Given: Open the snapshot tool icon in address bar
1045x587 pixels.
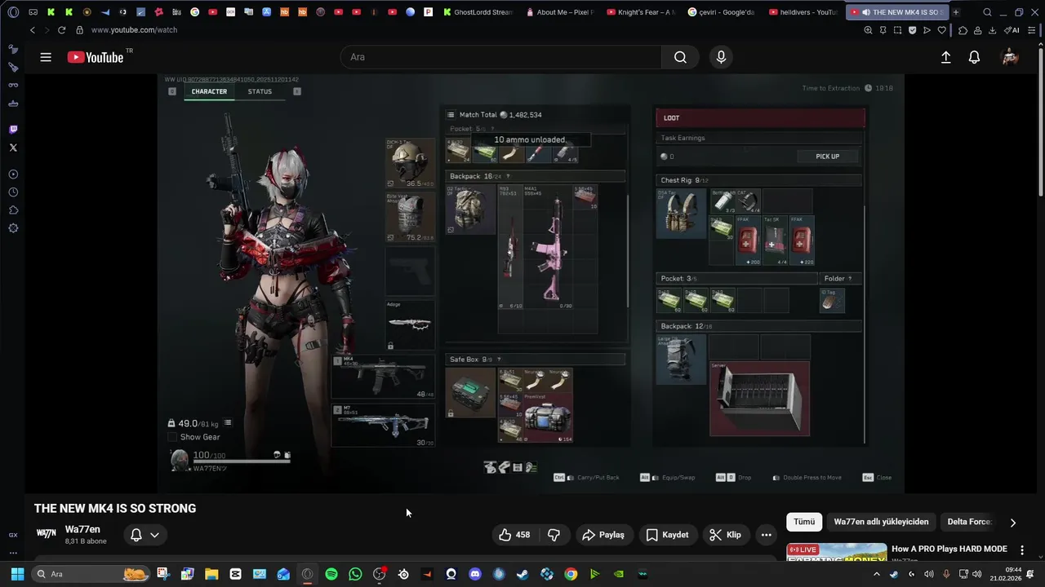Looking at the screenshot, I should point(897,30).
